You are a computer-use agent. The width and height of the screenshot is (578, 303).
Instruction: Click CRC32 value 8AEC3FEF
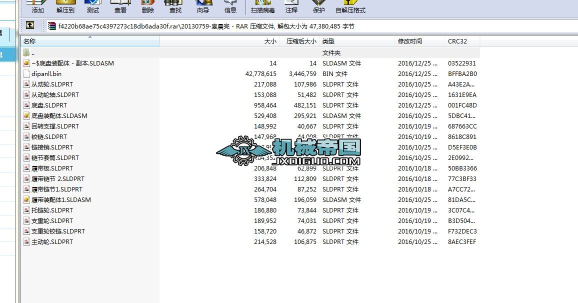click(462, 242)
